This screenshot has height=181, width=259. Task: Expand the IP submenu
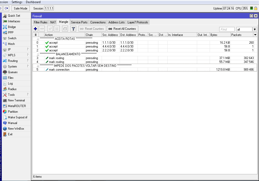[16, 49]
